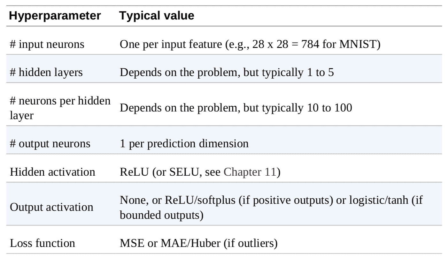Click the Hyperparameter column header
Image resolution: width=448 pixels, height=260 pixels.
[60, 16]
